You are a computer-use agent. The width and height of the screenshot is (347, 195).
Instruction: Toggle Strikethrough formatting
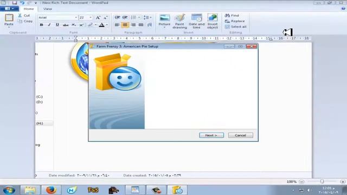click(x=66, y=25)
